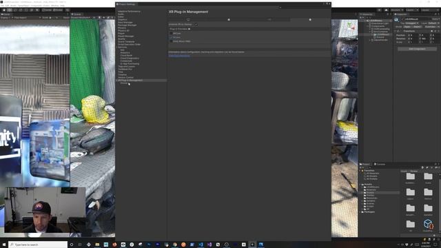
Task: Select the Scale tool in Unity toolbar
Action: pos(21,10)
